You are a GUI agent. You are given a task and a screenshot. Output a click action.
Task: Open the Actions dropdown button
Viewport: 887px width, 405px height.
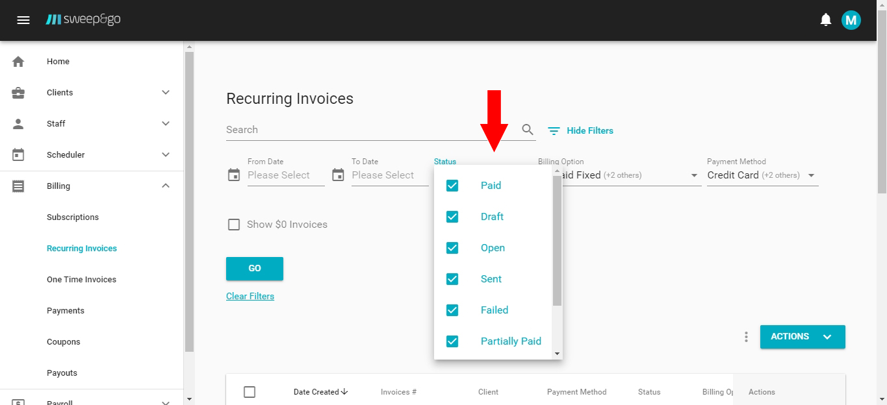coord(803,337)
